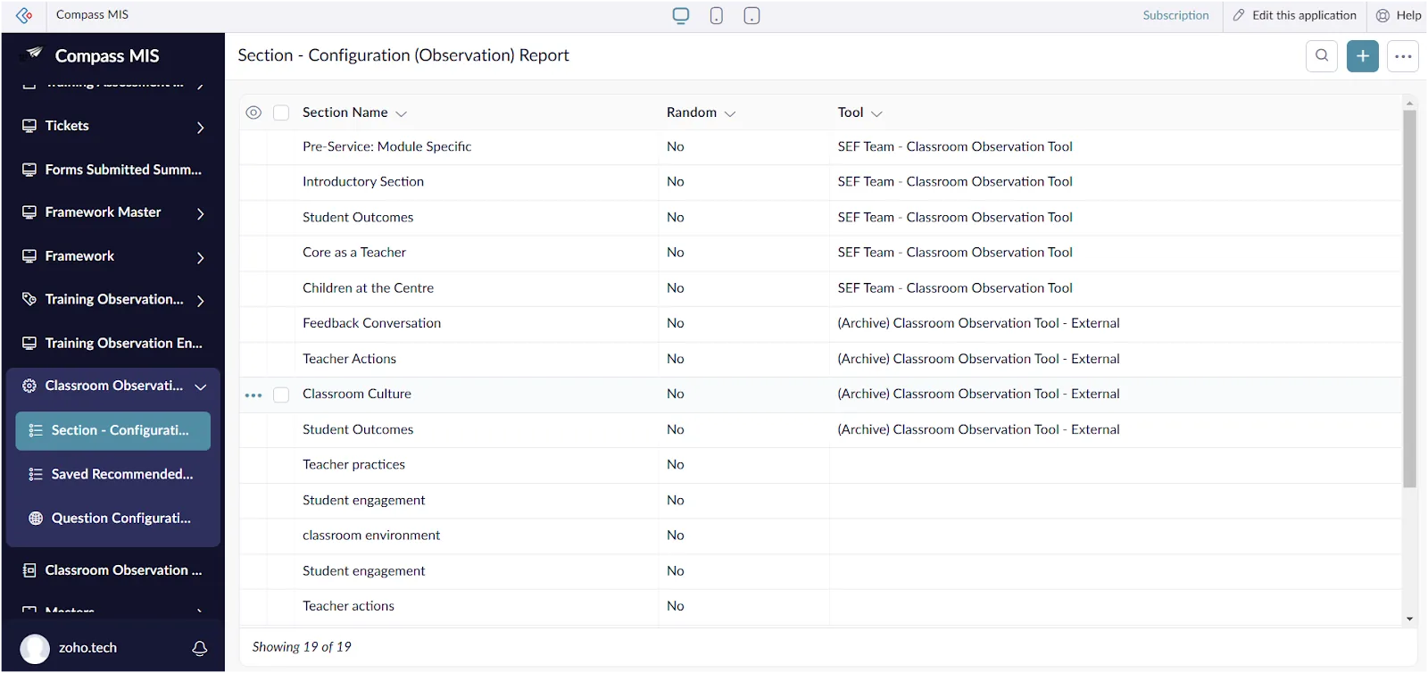Screen dimensions: 1428x673
Task: Open Saved Recommended... sidebar item
Action: tap(112, 474)
